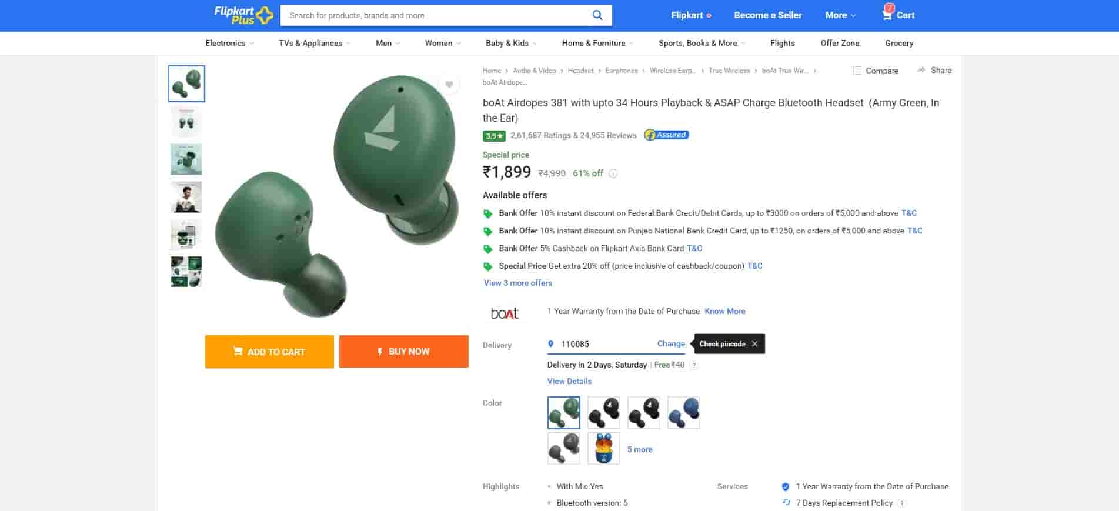Select the second product thumbnail image
The height and width of the screenshot is (511, 1119).
(x=186, y=122)
